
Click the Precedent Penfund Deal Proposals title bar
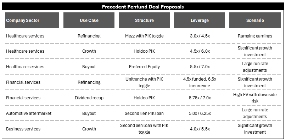143,7
